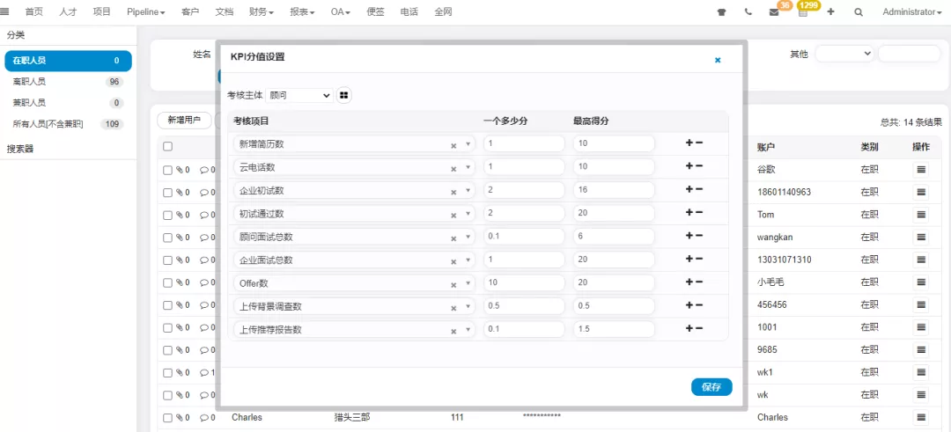Open the Pipeline menu

(146, 12)
